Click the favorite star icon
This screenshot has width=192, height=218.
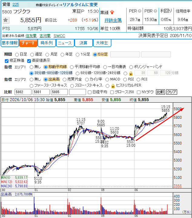[x=6, y=20]
